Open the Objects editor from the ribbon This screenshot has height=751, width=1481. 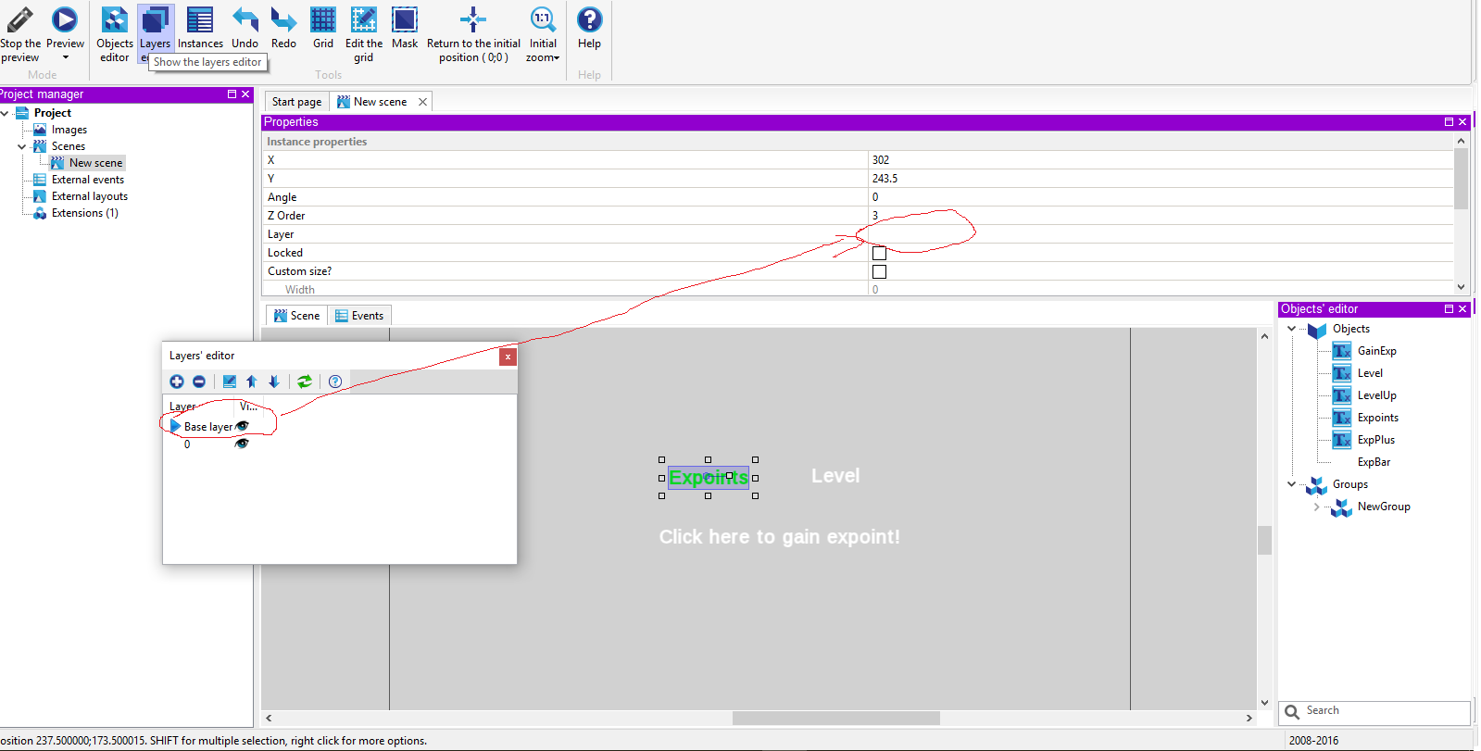point(115,32)
